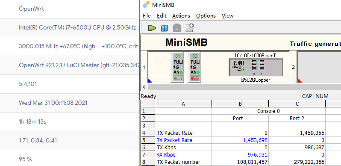Viewport: 341px width, 166px height.
Task: Click the 95 % CPU usage value
Action: pyautogui.click(x=25, y=159)
